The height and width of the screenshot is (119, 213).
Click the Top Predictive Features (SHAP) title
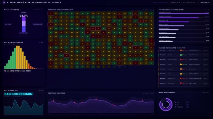(171, 10)
